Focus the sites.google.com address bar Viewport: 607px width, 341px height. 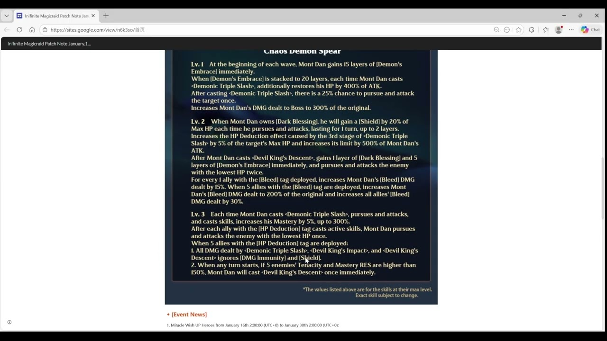(266, 29)
